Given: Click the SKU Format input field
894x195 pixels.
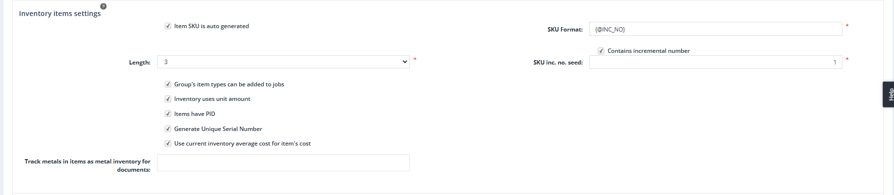Looking at the screenshot, I should [715, 29].
